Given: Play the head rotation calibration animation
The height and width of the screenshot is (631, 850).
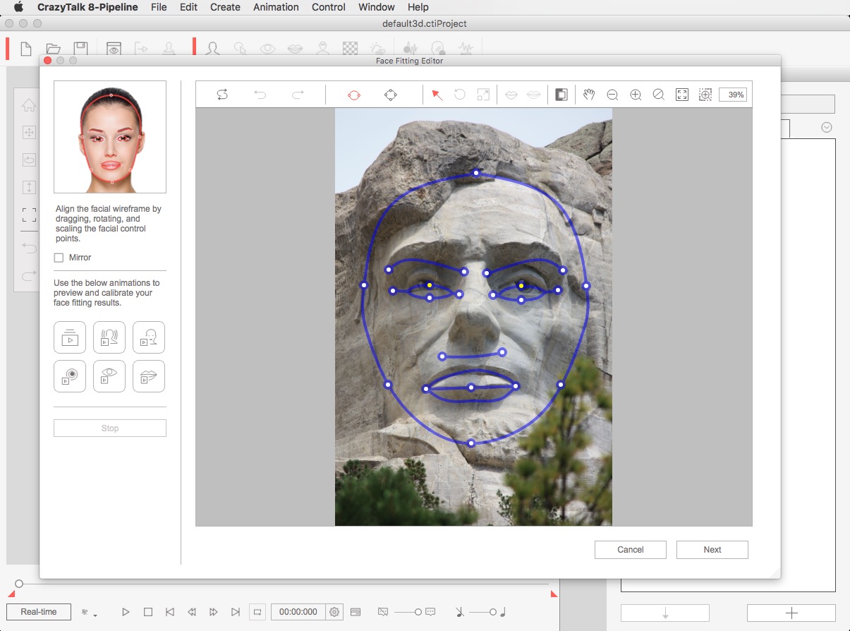Looking at the screenshot, I should (x=109, y=337).
